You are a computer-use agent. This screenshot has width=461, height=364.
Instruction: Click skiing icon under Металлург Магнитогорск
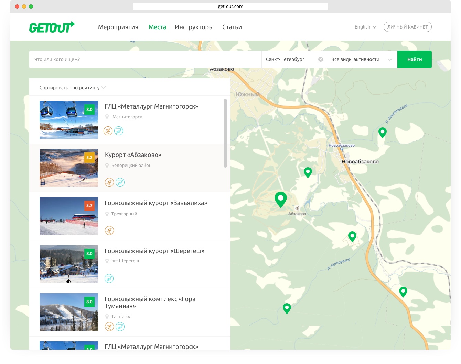point(108,131)
